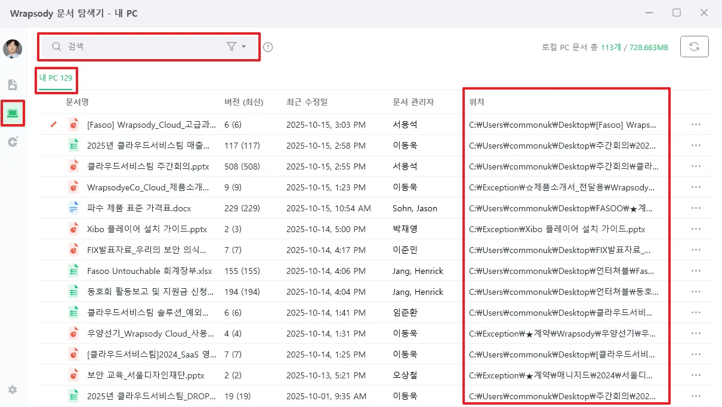Open the search help question mark icon
Image resolution: width=722 pixels, height=407 pixels.
pyautogui.click(x=268, y=47)
